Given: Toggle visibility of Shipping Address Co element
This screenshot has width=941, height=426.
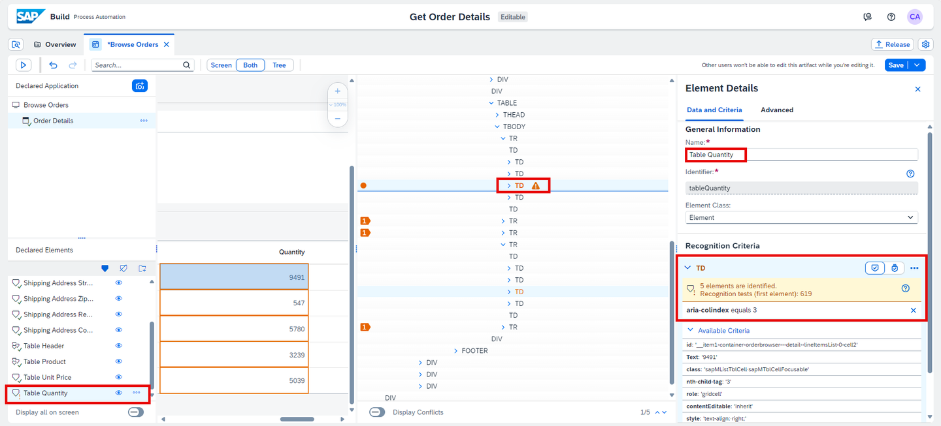Looking at the screenshot, I should click(x=119, y=330).
